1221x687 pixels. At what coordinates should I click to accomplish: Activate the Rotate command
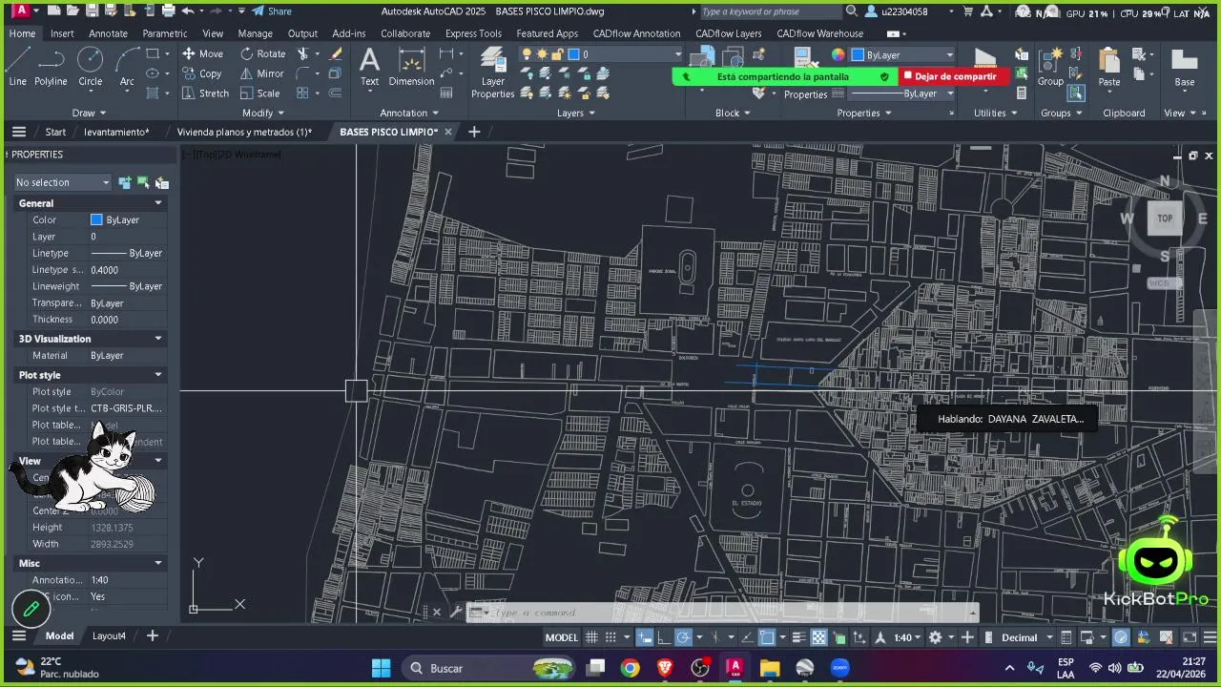click(263, 53)
